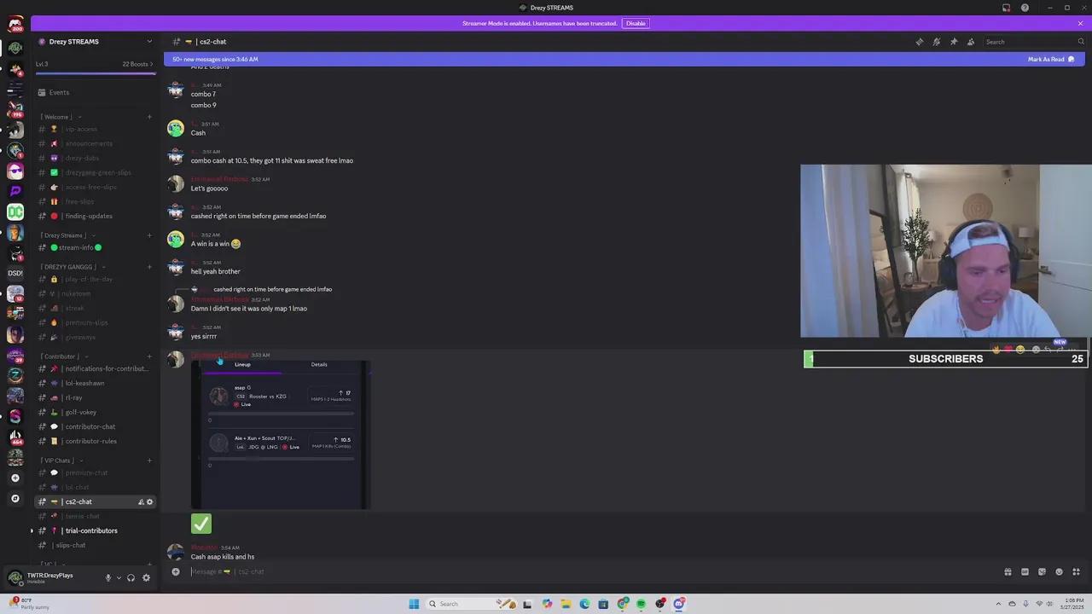The image size is (1092, 614).
Task: Open TWTR:DrezyPlays user profile panel
Action: pos(51,578)
